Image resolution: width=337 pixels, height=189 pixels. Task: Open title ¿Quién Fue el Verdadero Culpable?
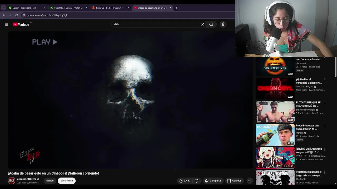[309, 81]
